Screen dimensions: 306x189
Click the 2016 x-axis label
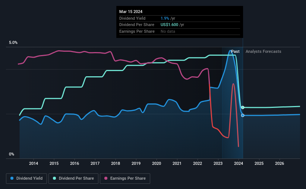[x=75, y=163]
